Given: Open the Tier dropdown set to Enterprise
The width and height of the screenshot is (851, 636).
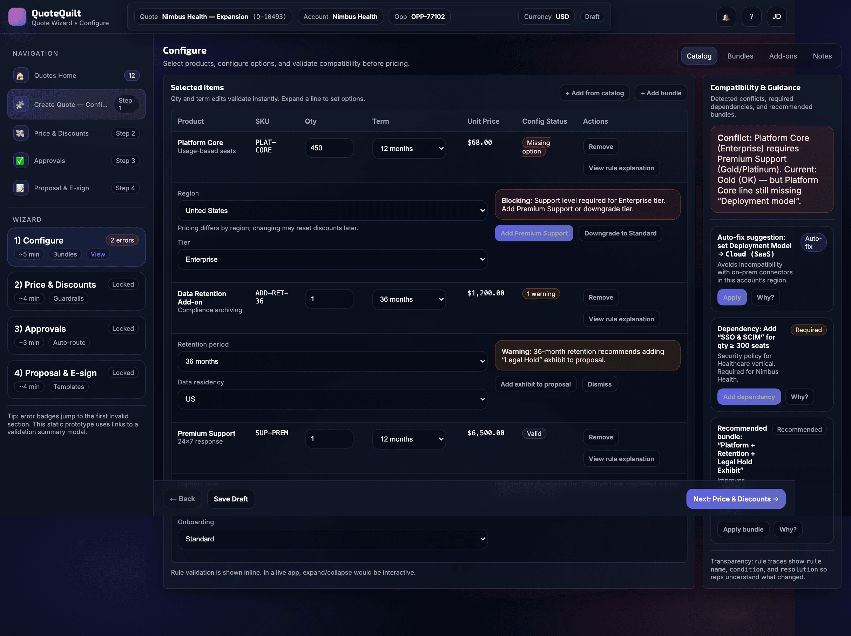Looking at the screenshot, I should 332,260.
